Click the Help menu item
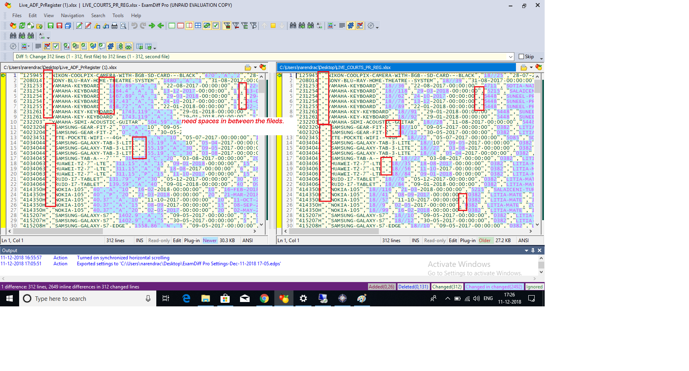The image size is (689, 371). click(136, 16)
